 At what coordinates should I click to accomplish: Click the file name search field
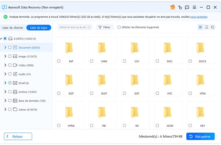pos(75,27)
